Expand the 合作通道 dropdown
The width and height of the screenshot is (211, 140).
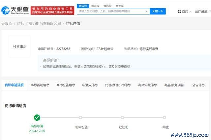point(203,11)
